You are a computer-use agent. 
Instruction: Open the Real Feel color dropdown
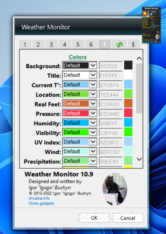tap(80, 104)
